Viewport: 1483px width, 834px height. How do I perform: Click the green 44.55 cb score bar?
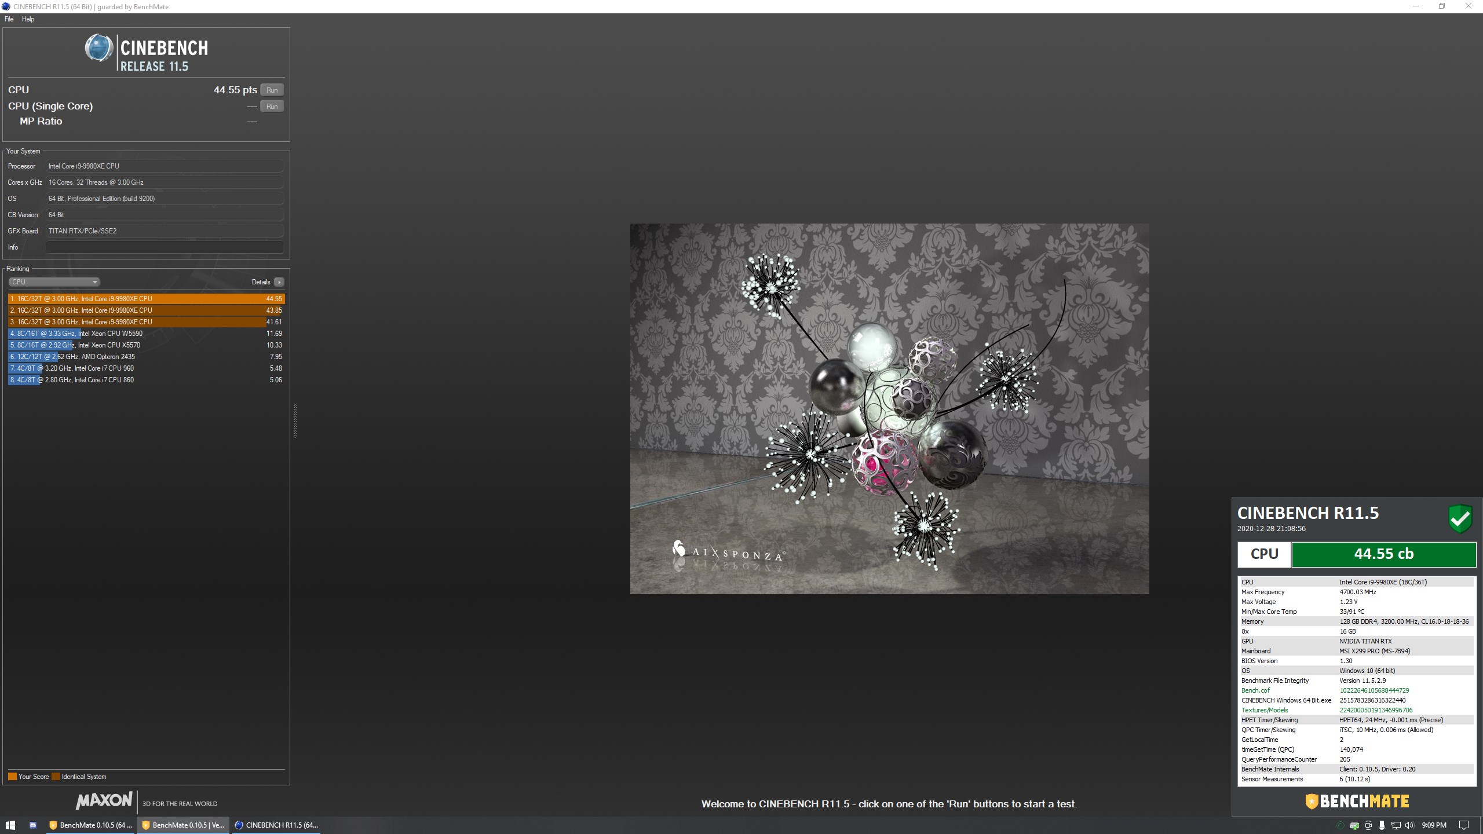pos(1383,554)
